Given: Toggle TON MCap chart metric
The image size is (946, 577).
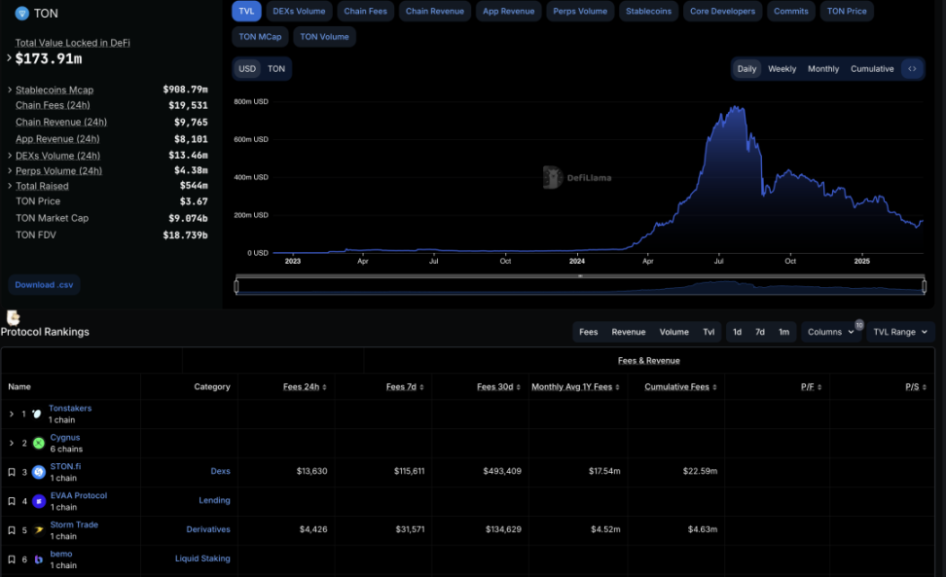Looking at the screenshot, I should [260, 37].
